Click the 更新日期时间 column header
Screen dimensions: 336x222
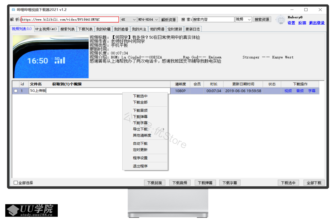click(x=243, y=84)
